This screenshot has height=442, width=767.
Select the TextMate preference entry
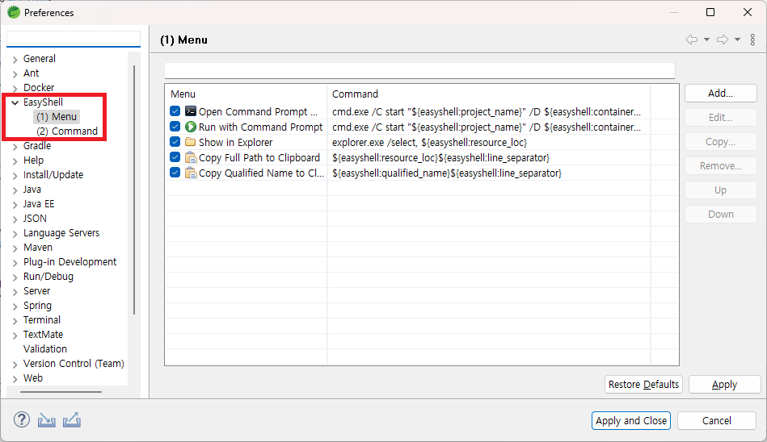43,335
